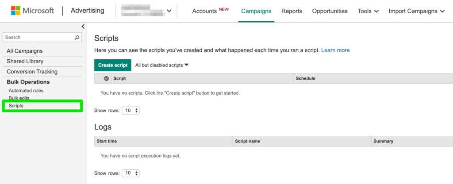Click the search magnifier icon
The image size is (453, 184).
[x=77, y=37]
